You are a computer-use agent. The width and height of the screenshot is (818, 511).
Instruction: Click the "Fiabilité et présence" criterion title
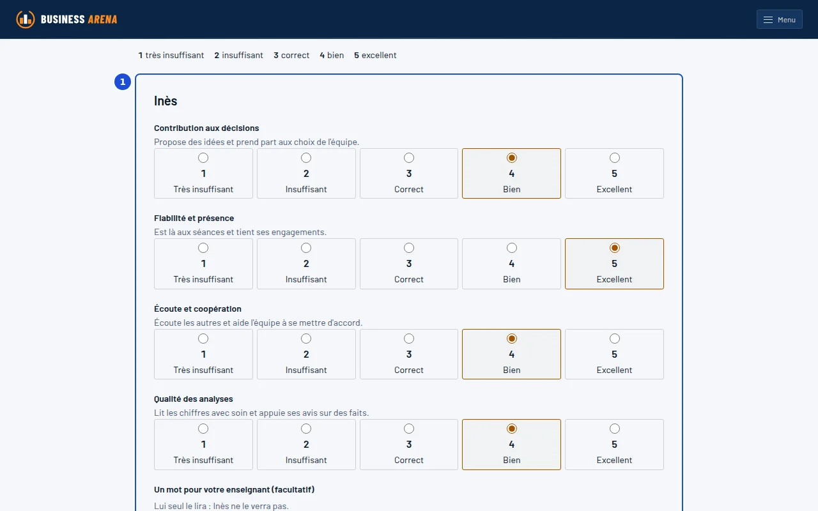pos(194,218)
